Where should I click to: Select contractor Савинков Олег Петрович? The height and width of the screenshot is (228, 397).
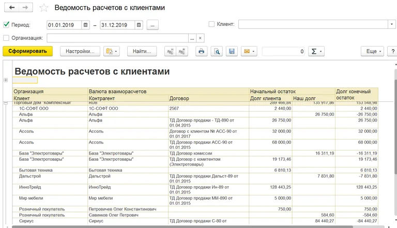point(128,215)
